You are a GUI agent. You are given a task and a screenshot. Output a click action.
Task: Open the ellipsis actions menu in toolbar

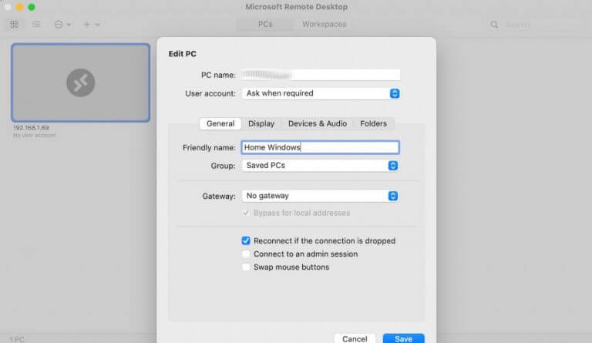62,25
